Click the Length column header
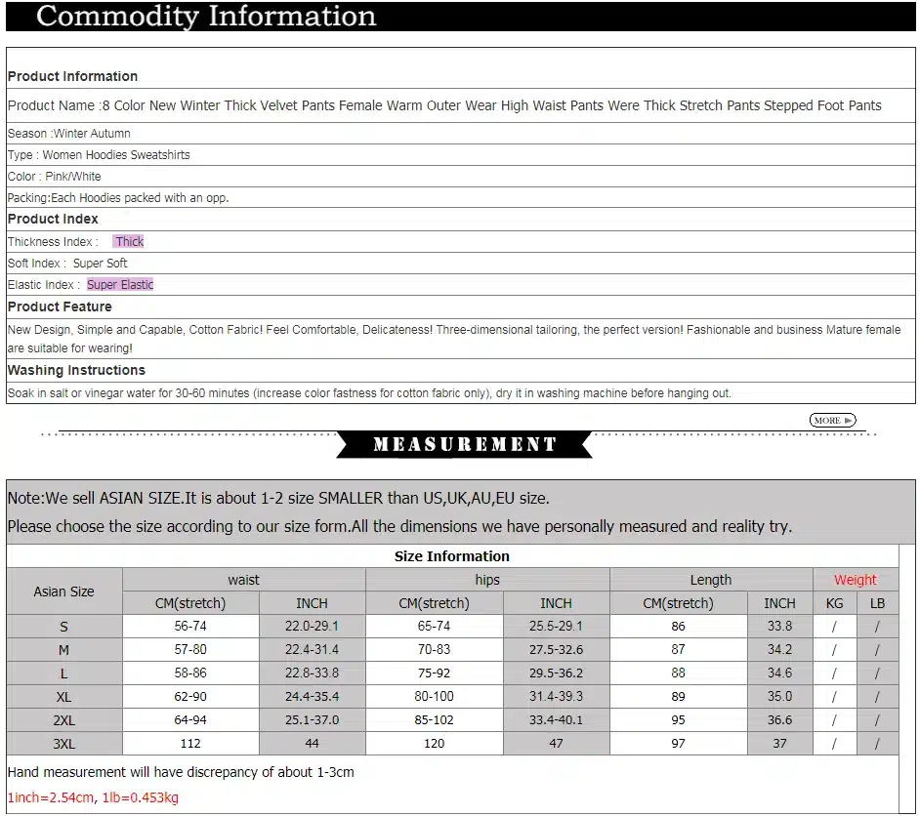 [711, 580]
